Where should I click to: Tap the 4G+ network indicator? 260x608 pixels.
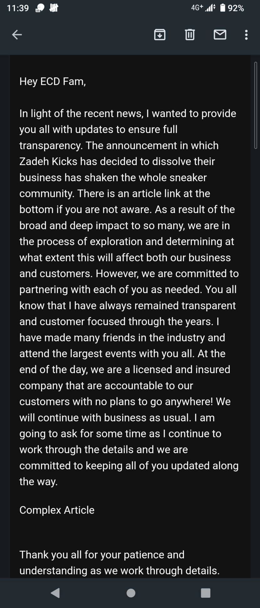pyautogui.click(x=197, y=8)
